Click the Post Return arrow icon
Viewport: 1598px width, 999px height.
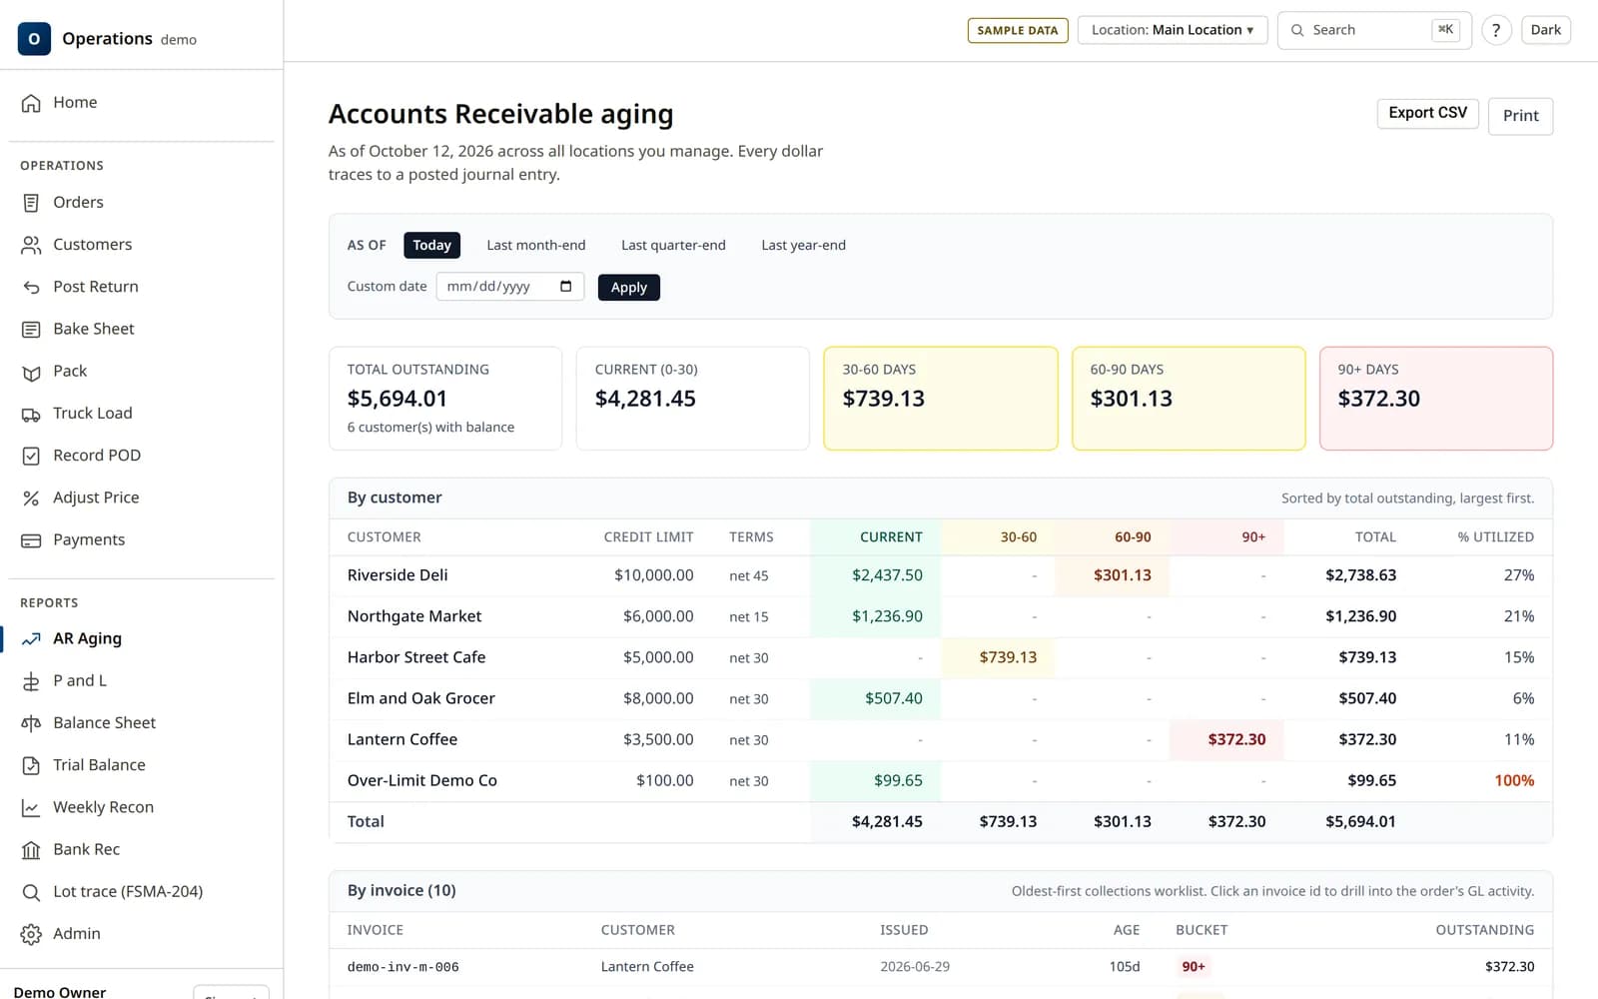point(31,287)
